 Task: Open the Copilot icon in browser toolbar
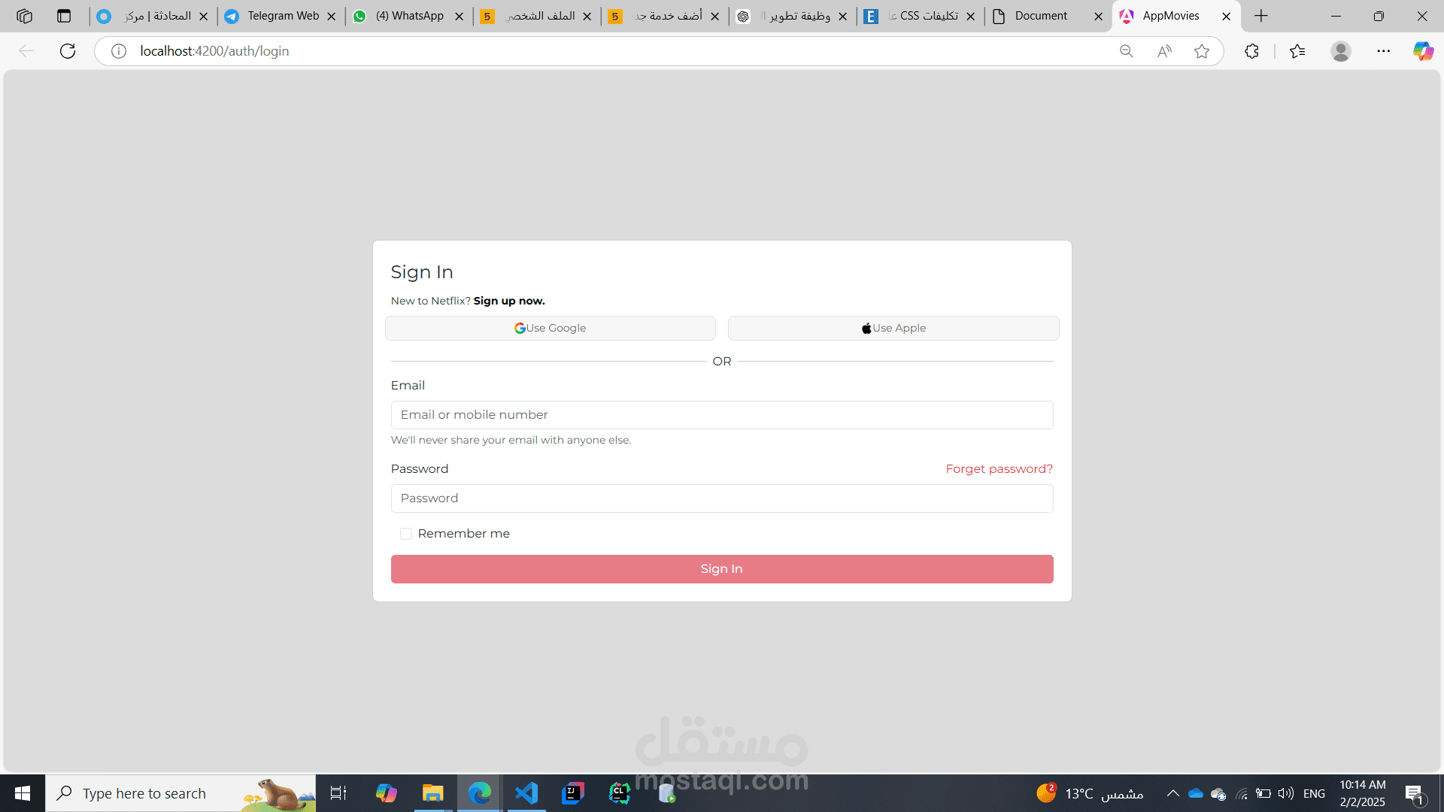[x=1423, y=51]
